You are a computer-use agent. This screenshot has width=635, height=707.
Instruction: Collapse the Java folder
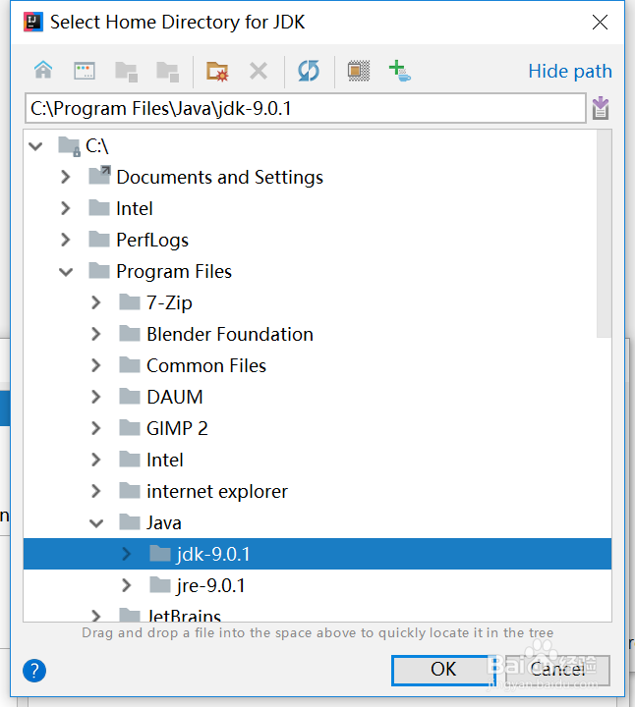coord(96,523)
